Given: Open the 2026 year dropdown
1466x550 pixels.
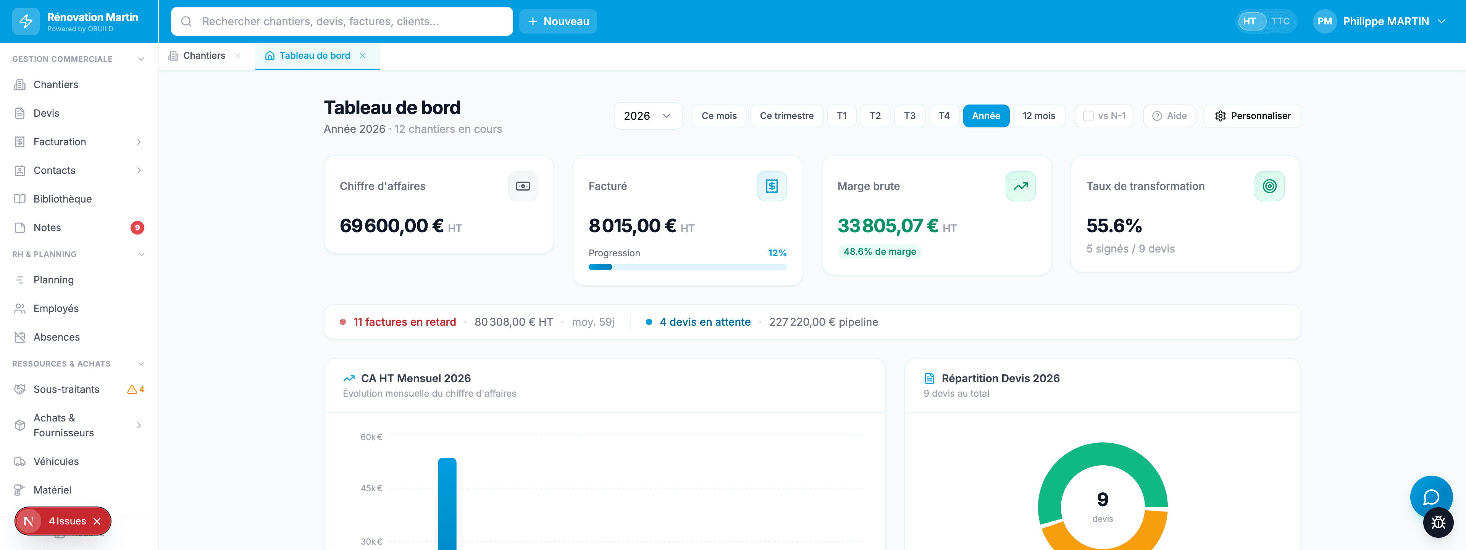Looking at the screenshot, I should tap(647, 116).
